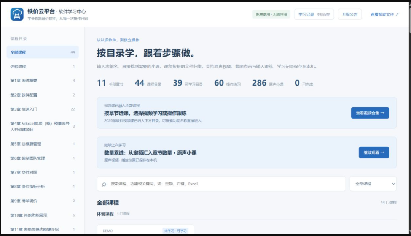Viewport: 411px width, 236px height.
Task: Open the 全部课程 filter dropdown
Action: (x=373, y=184)
